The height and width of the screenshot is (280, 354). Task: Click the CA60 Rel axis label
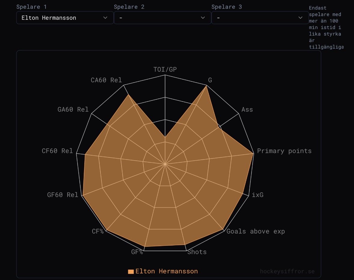pyautogui.click(x=106, y=80)
